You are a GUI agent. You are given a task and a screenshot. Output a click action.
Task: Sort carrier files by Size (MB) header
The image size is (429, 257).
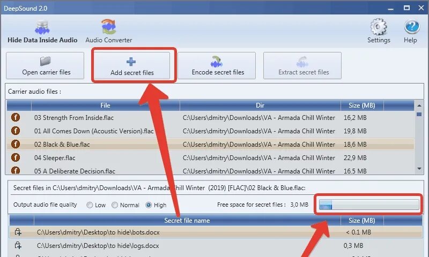(361, 105)
